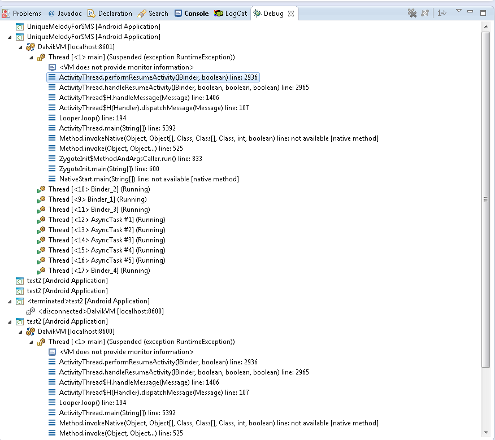Click monitor information icon under localhost:8600 thread
Image resolution: width=495 pixels, height=440 pixels.
(52, 352)
